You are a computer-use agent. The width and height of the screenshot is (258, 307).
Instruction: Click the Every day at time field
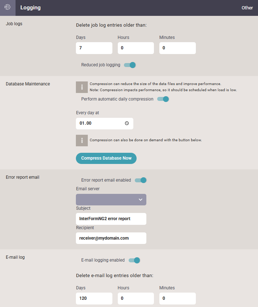click(x=105, y=123)
